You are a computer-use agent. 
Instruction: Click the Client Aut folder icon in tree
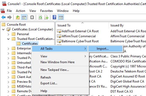14,77
